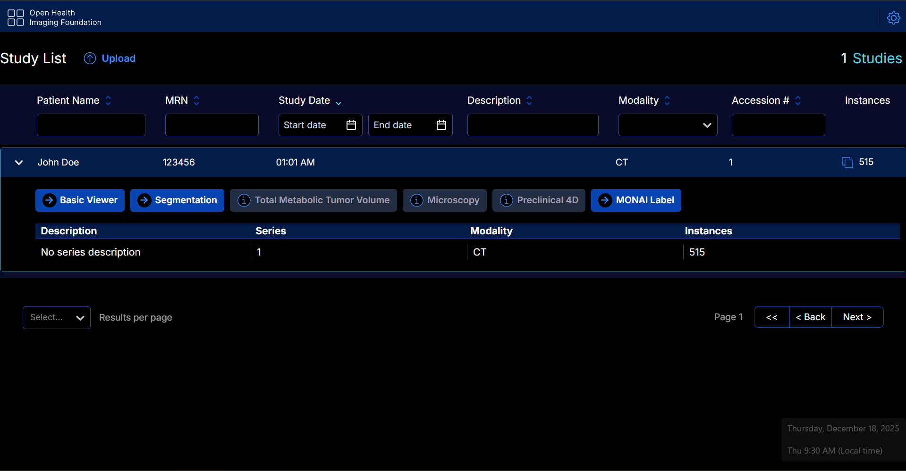Click the Accession # column header label
This screenshot has width=906, height=471.
761,100
